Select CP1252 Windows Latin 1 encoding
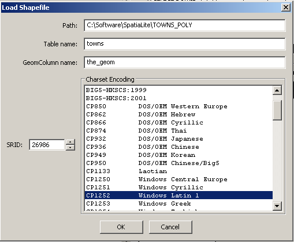Screen dimensions: 294x242 (x=178, y=195)
